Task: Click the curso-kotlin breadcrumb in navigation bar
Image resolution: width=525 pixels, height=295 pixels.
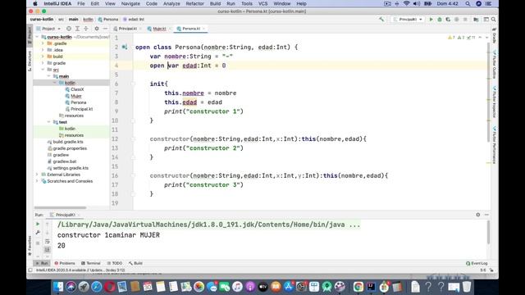Action: (42, 20)
